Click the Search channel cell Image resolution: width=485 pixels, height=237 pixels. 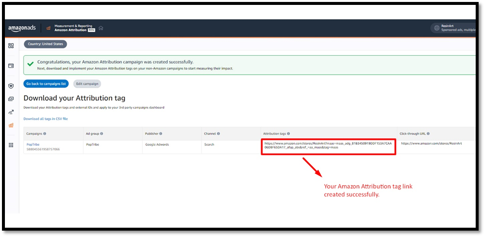tap(209, 144)
